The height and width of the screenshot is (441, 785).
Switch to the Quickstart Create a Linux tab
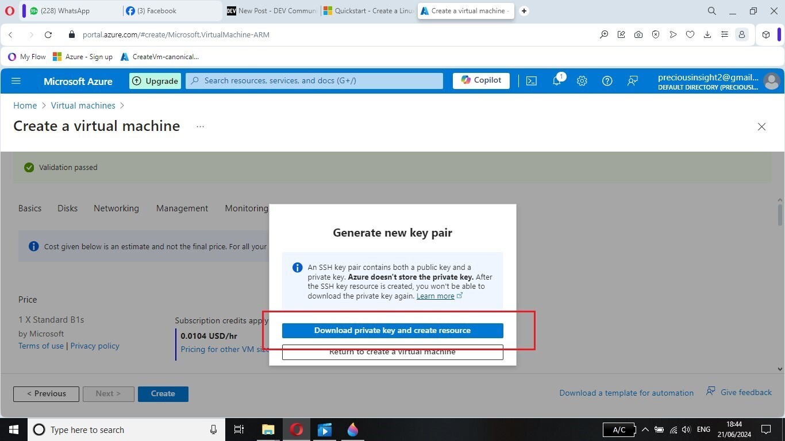click(368, 11)
